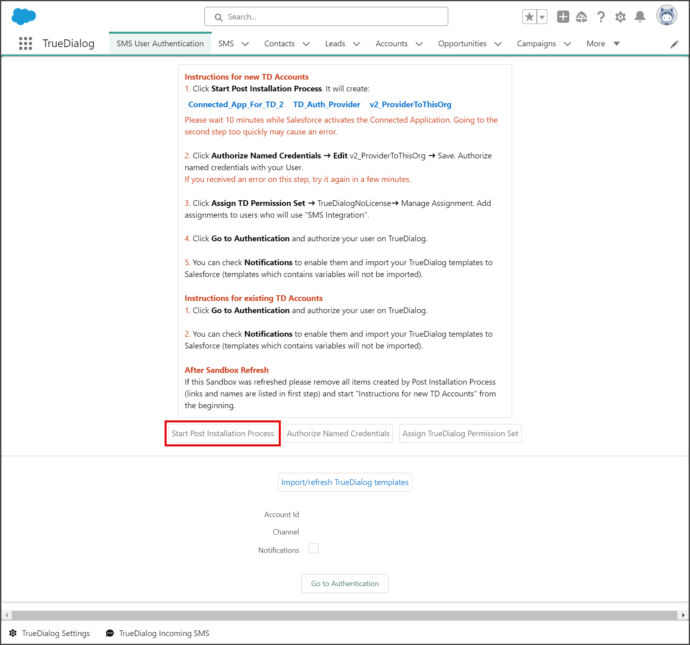Click the Go to Authentication button
The height and width of the screenshot is (645, 690).
point(345,583)
